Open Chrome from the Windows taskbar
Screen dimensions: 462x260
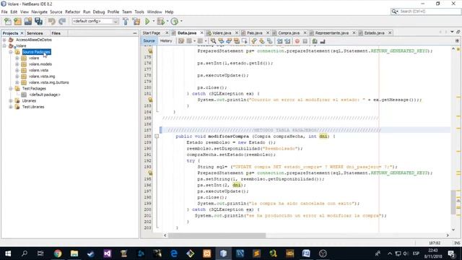[58, 253]
